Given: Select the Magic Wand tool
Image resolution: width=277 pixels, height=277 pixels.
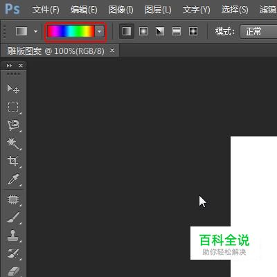Looking at the screenshot, I should click(x=13, y=143).
